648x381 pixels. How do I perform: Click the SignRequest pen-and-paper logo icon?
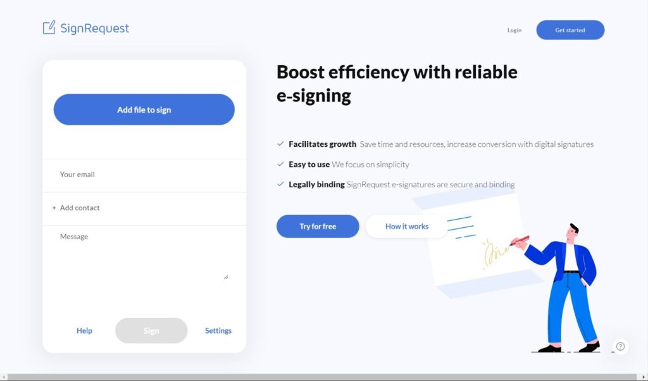point(49,28)
